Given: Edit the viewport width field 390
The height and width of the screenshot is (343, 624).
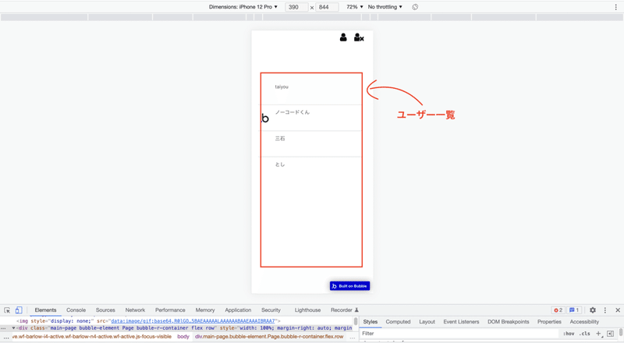Looking at the screenshot, I should pyautogui.click(x=296, y=7).
